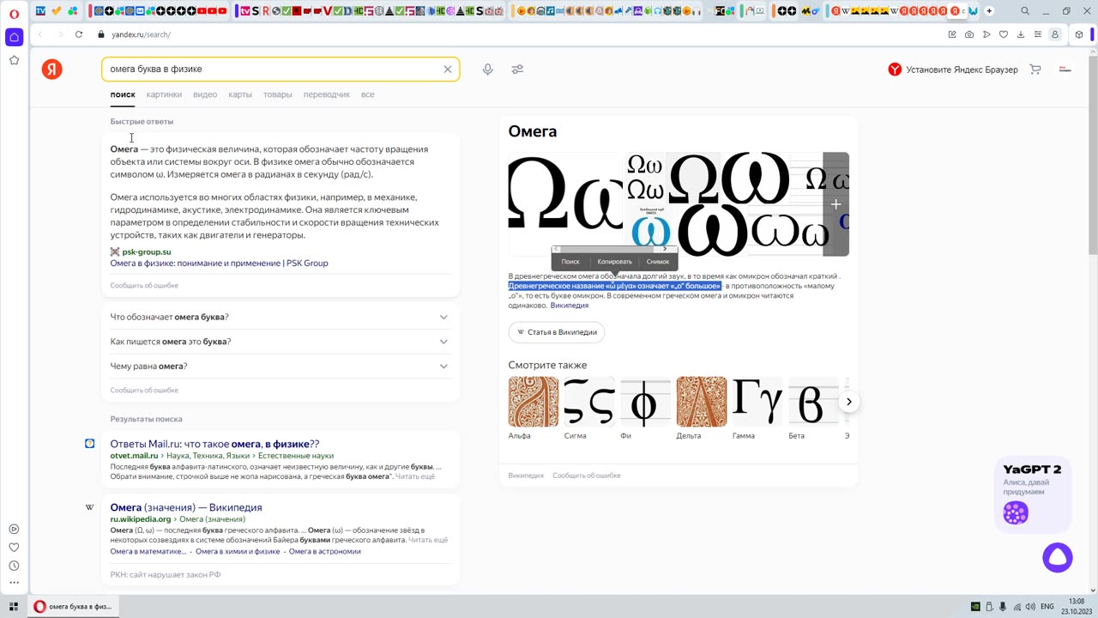Screen dimensions: 1098x618
Task: Start voice search with the microphone
Action: [487, 70]
